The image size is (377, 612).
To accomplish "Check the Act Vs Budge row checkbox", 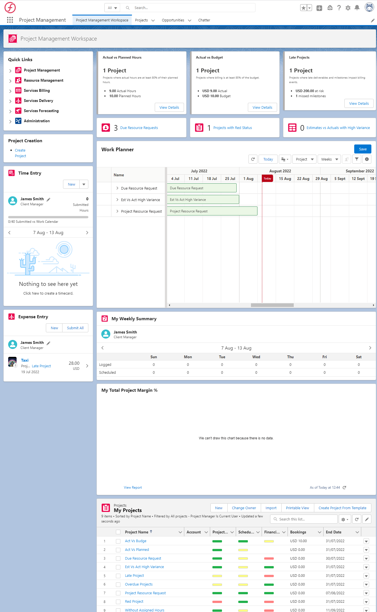I will tap(118, 541).
